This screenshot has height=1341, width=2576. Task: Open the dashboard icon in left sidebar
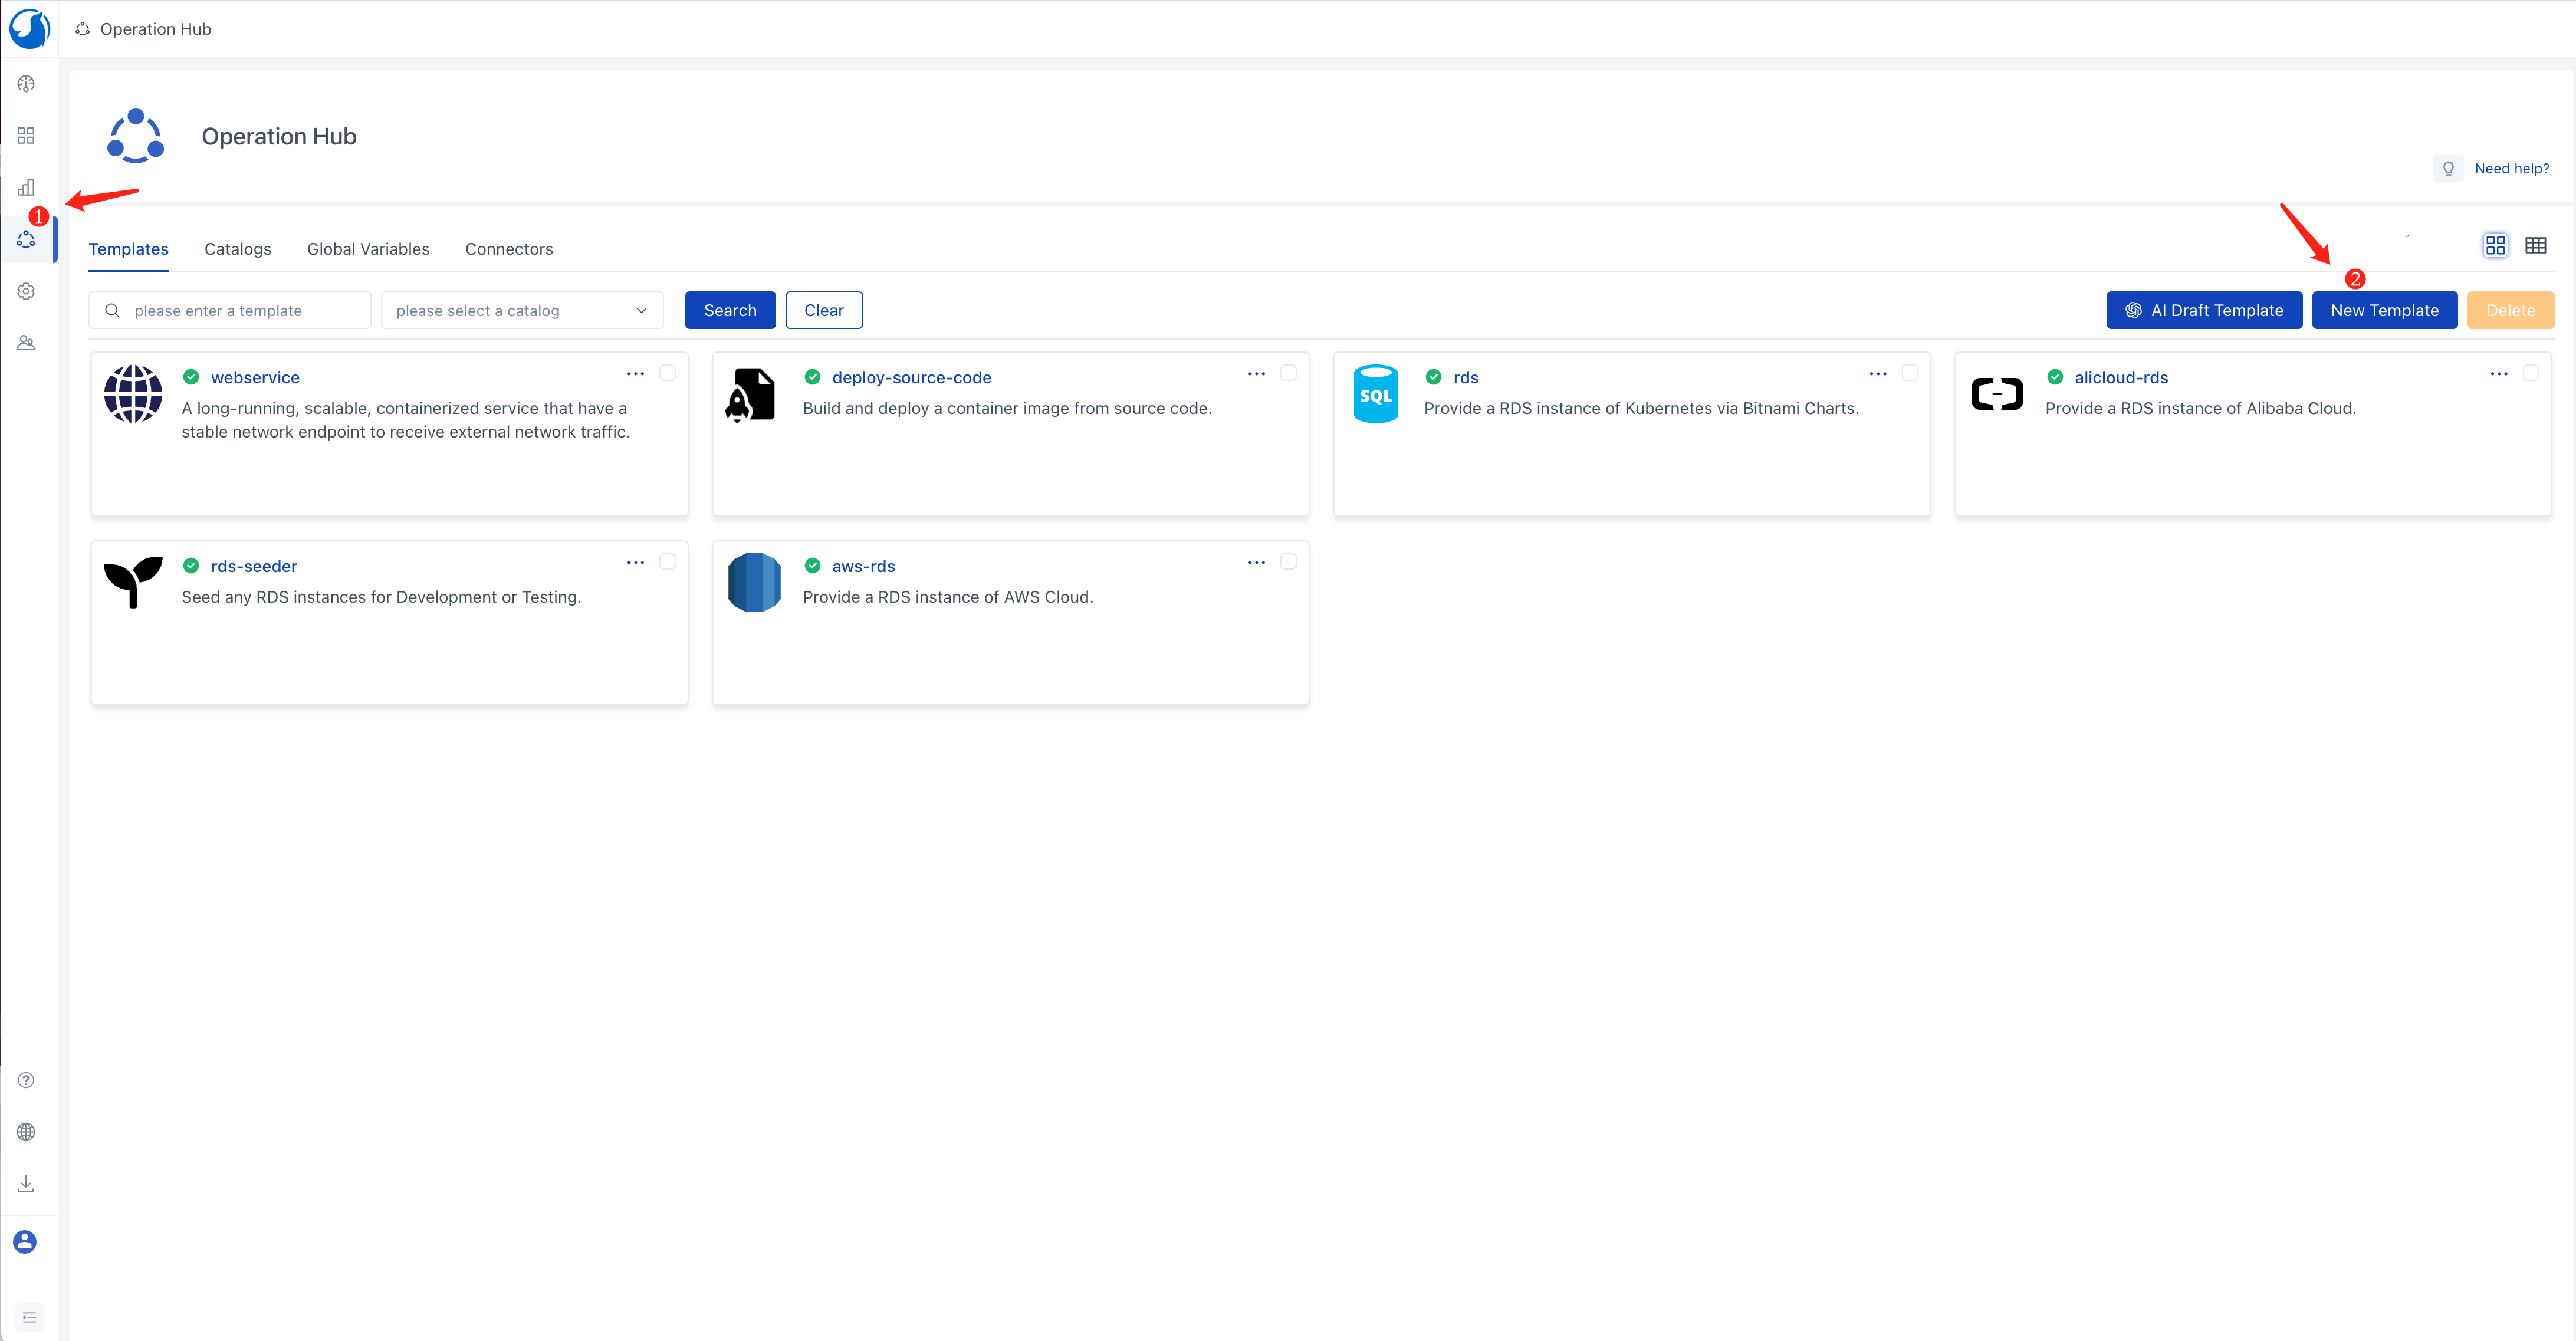pos(26,84)
